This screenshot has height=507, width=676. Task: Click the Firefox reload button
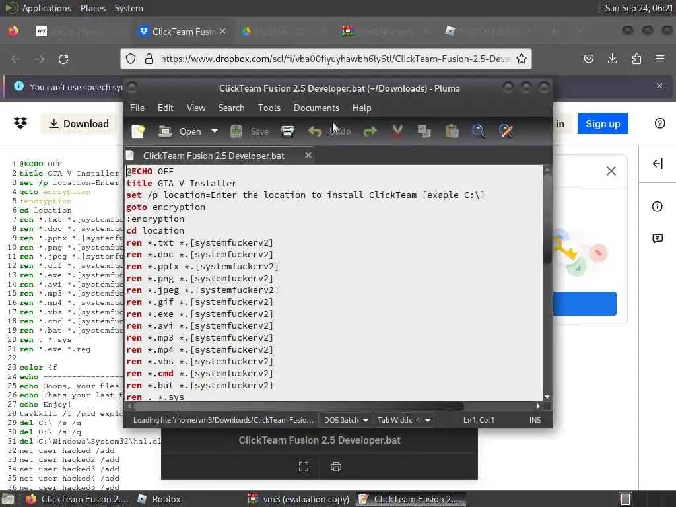[x=63, y=59]
